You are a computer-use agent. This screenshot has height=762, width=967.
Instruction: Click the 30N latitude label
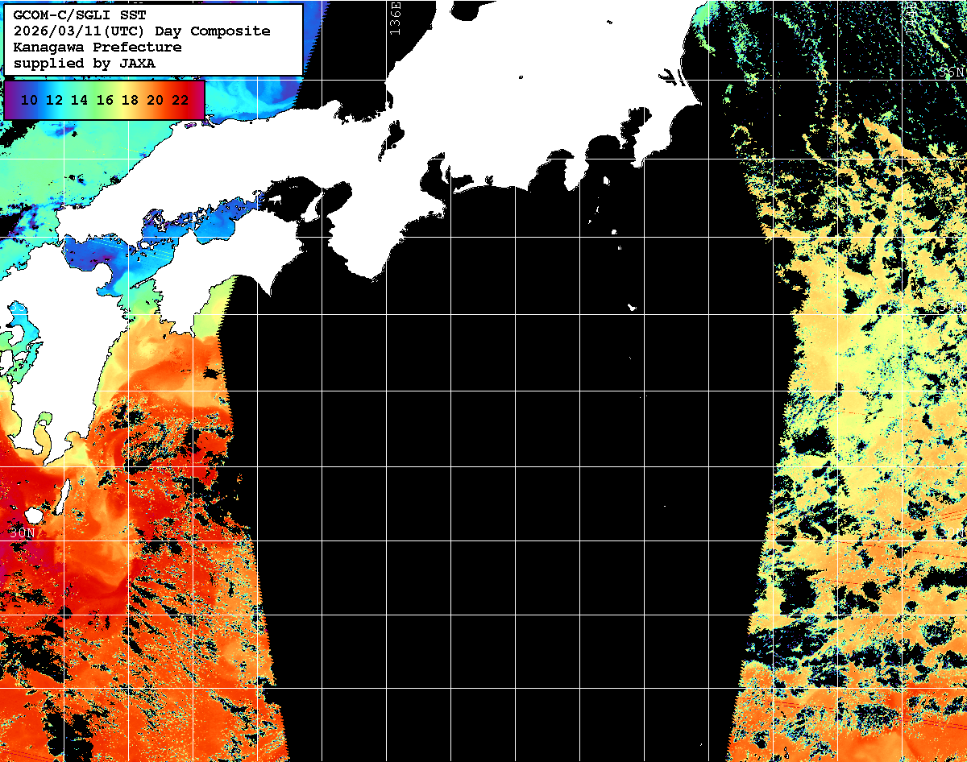click(23, 532)
